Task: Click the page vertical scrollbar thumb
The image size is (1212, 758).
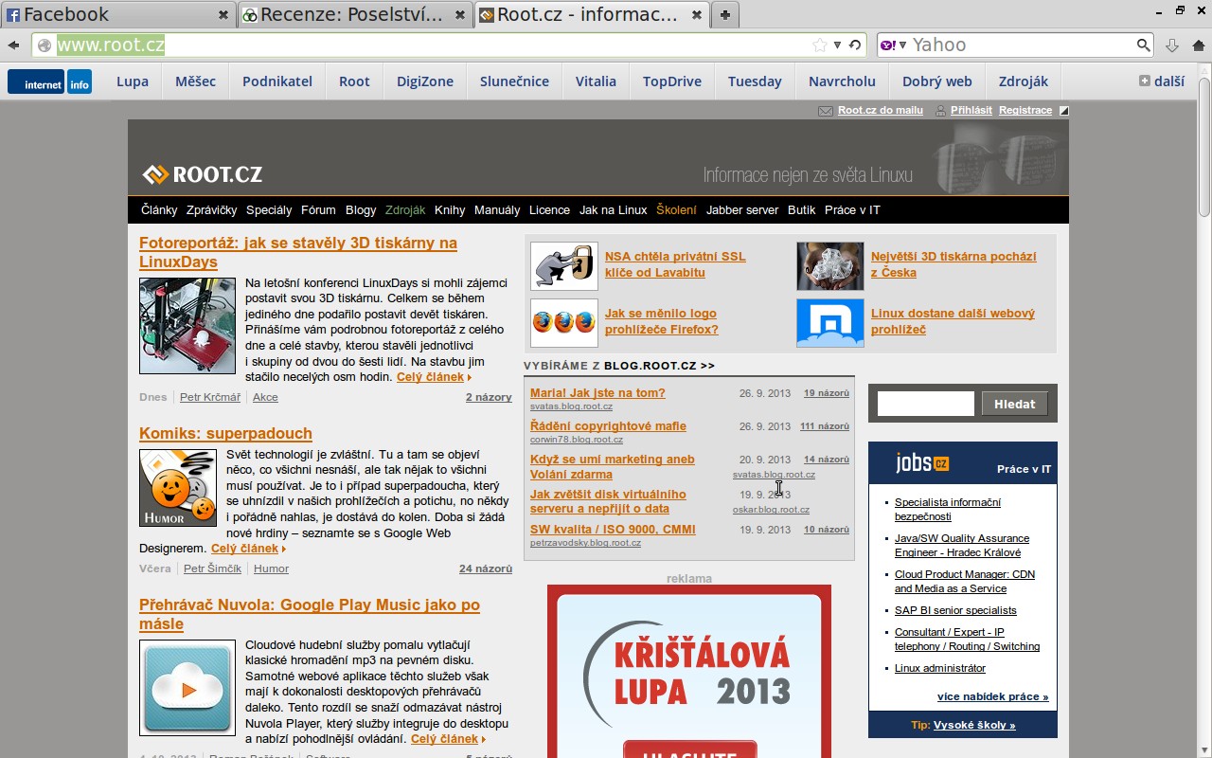Action: [1204, 147]
